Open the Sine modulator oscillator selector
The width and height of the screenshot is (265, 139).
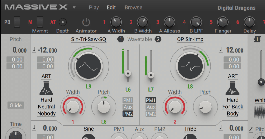(x=89, y=129)
